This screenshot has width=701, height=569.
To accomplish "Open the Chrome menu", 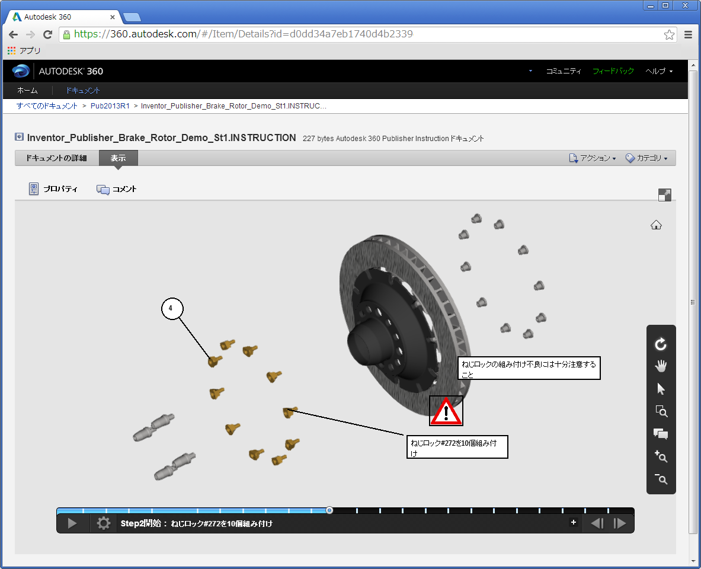I will click(689, 34).
